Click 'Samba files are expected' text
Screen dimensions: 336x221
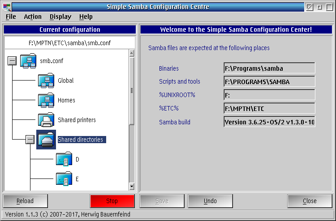[x=209, y=48]
